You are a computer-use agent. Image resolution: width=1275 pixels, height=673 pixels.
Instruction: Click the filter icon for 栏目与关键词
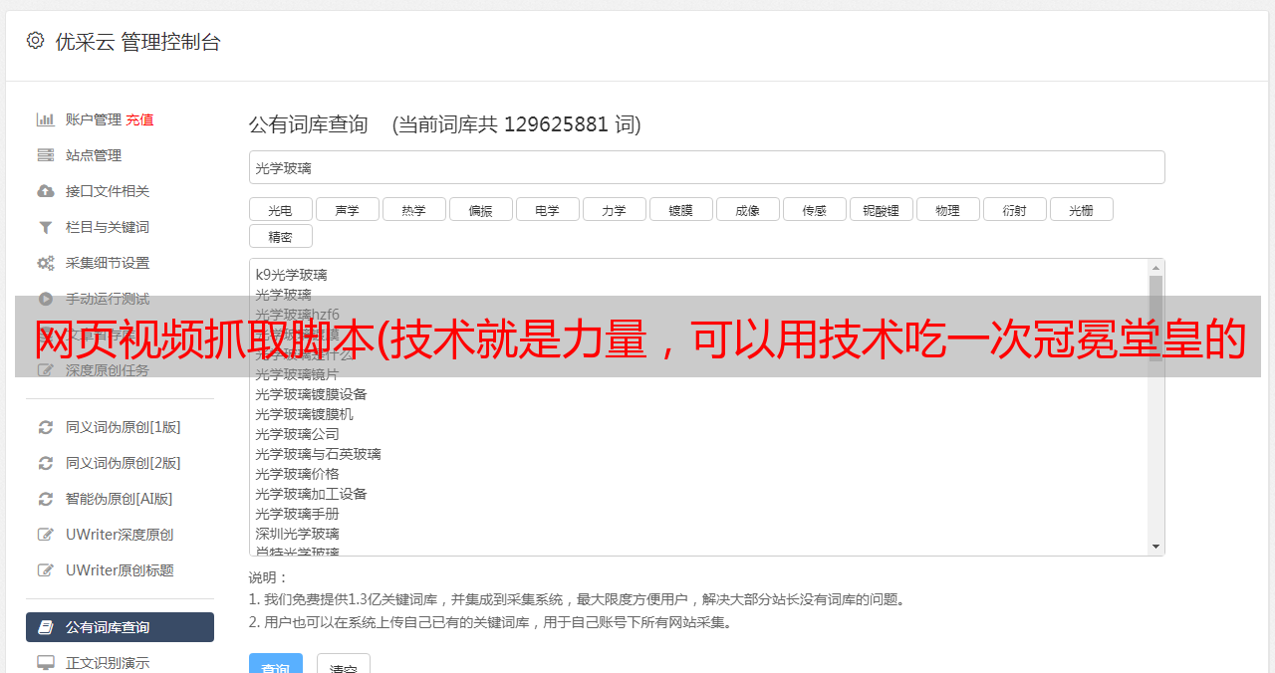46,227
